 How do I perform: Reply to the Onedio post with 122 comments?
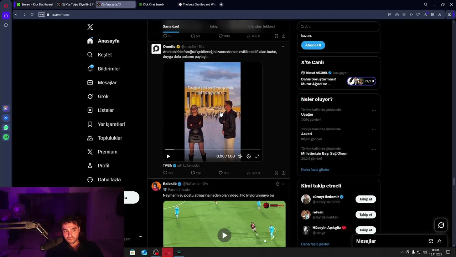pyautogui.click(x=168, y=173)
